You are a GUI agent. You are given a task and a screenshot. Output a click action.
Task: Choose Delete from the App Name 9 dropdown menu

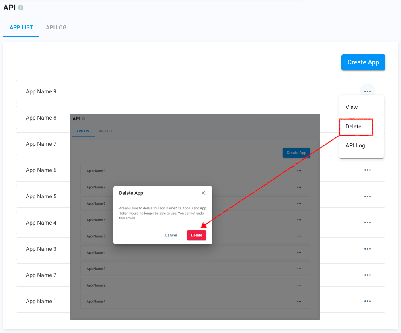point(361,127)
